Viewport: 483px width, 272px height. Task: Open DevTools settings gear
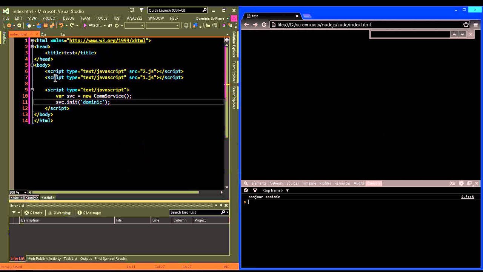point(461,183)
